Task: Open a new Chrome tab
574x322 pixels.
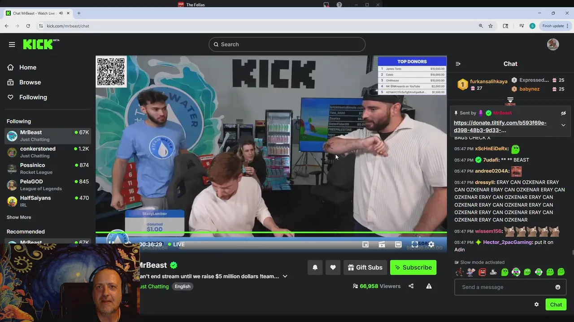Action: (79, 13)
